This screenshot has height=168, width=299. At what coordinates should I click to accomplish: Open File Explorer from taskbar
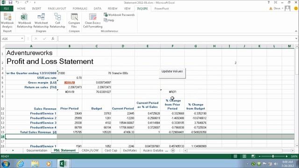35,164
